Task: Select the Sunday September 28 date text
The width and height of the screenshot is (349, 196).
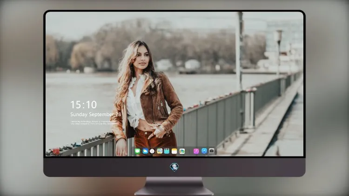Action: point(96,114)
